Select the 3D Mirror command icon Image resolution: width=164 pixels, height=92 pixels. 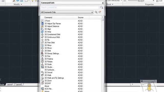(42, 45)
